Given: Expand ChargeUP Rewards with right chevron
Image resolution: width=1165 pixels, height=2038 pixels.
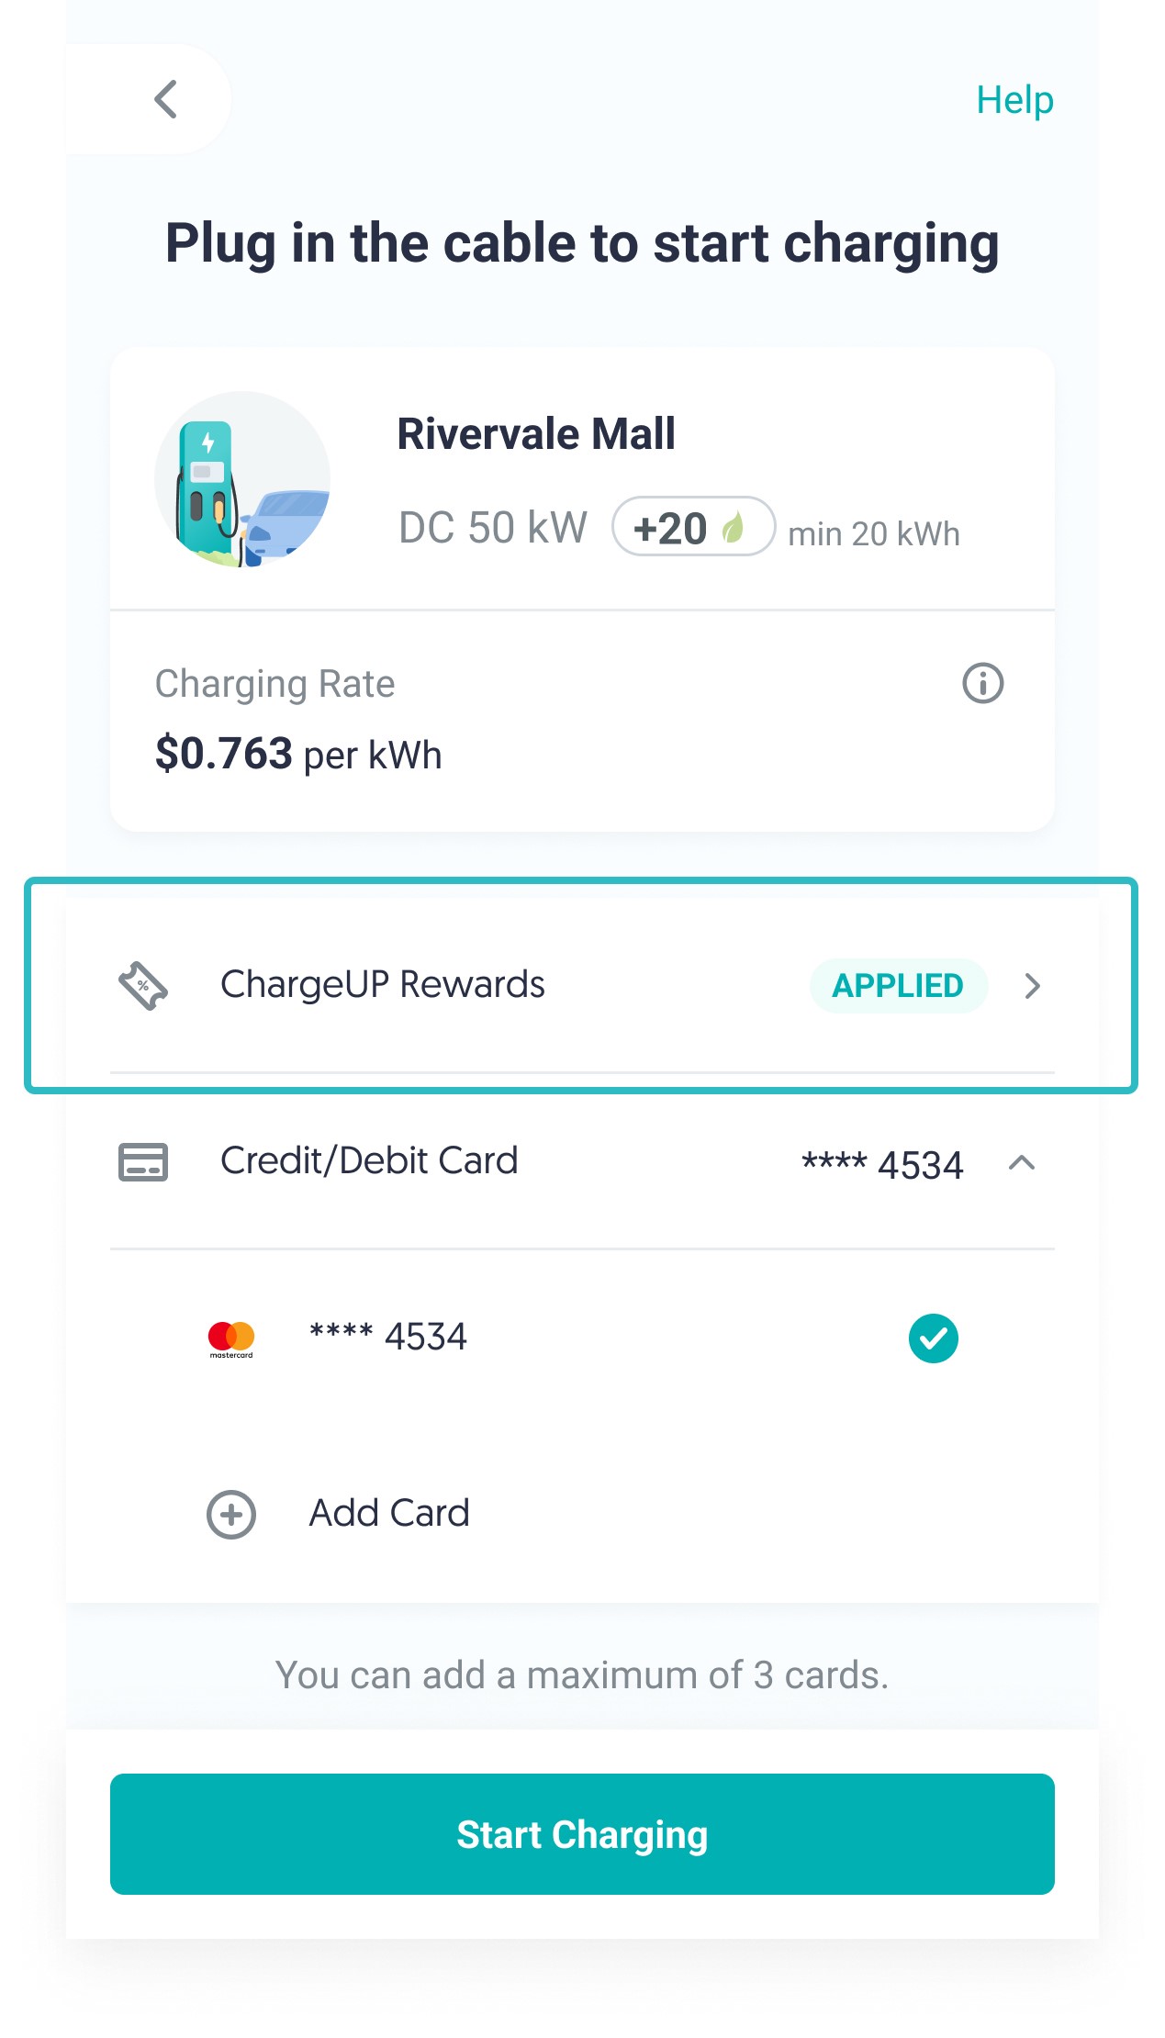Looking at the screenshot, I should tap(1032, 986).
